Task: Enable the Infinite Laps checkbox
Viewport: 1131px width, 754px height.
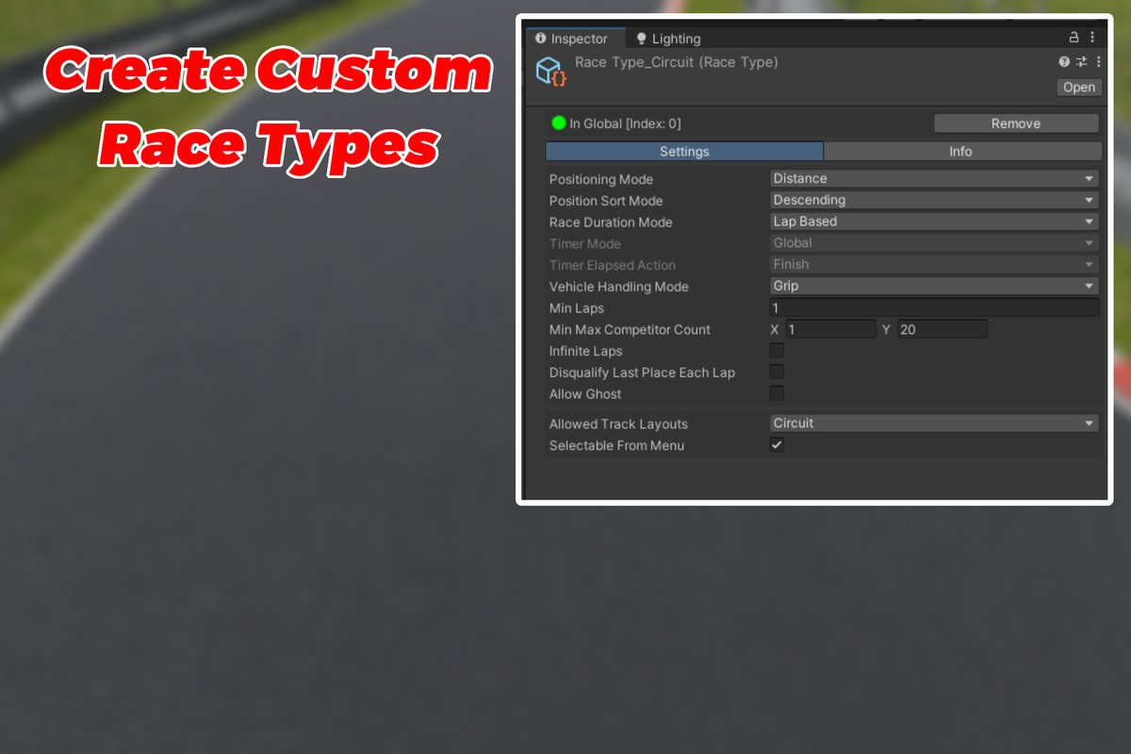Action: [x=777, y=351]
